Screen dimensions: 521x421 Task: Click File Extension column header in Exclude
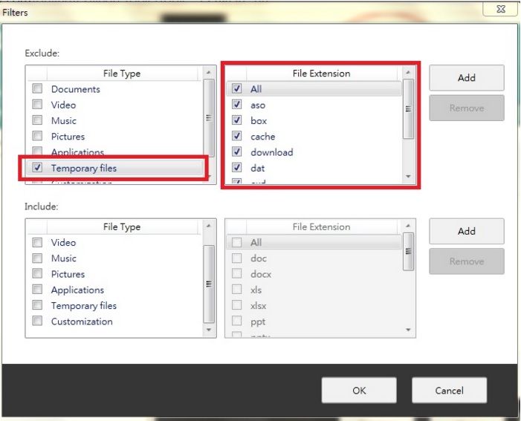[321, 74]
